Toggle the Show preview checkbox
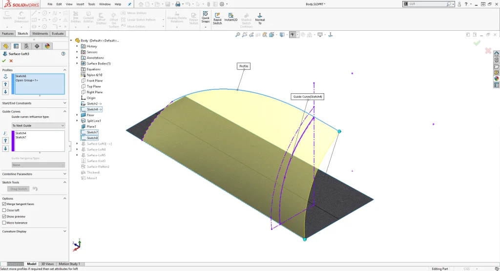The image size is (500, 271). pos(4,216)
